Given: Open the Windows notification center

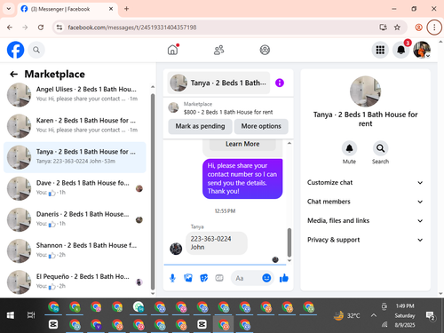Looking at the screenshot, I should [430, 316].
